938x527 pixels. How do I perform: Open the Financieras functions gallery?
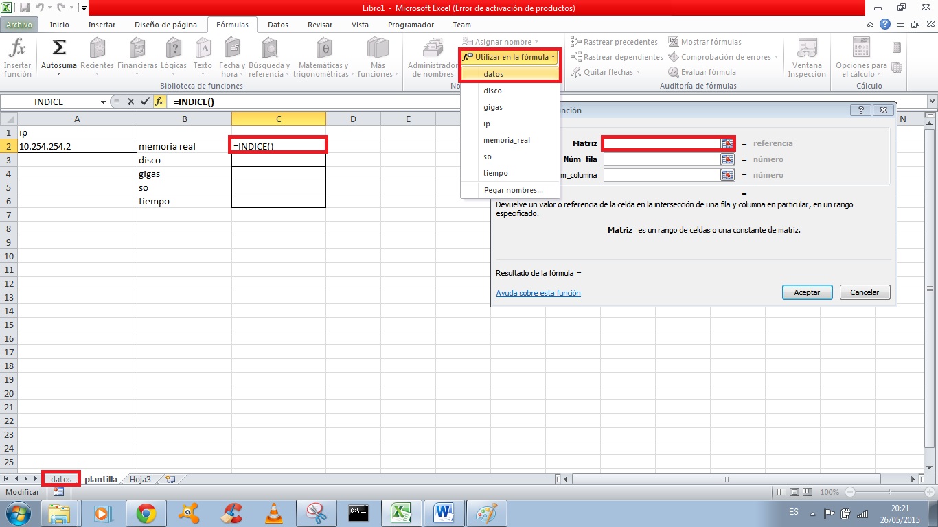[x=137, y=58]
